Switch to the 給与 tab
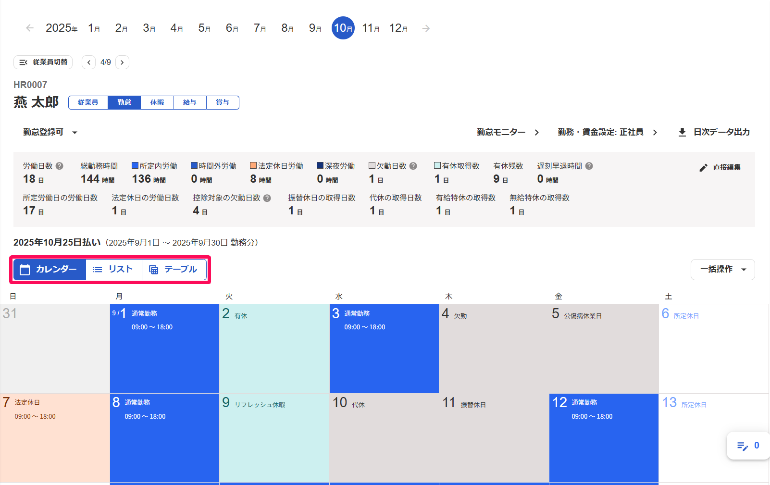This screenshot has height=485, width=770. [x=190, y=102]
